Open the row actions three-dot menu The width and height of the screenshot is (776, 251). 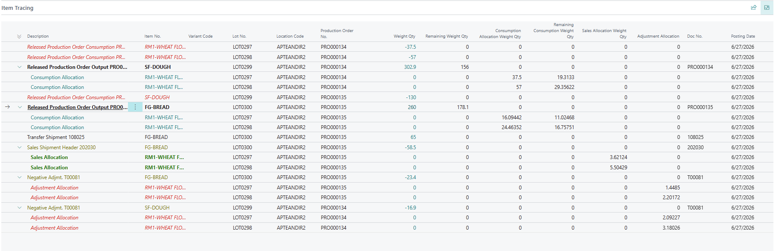[x=135, y=107]
